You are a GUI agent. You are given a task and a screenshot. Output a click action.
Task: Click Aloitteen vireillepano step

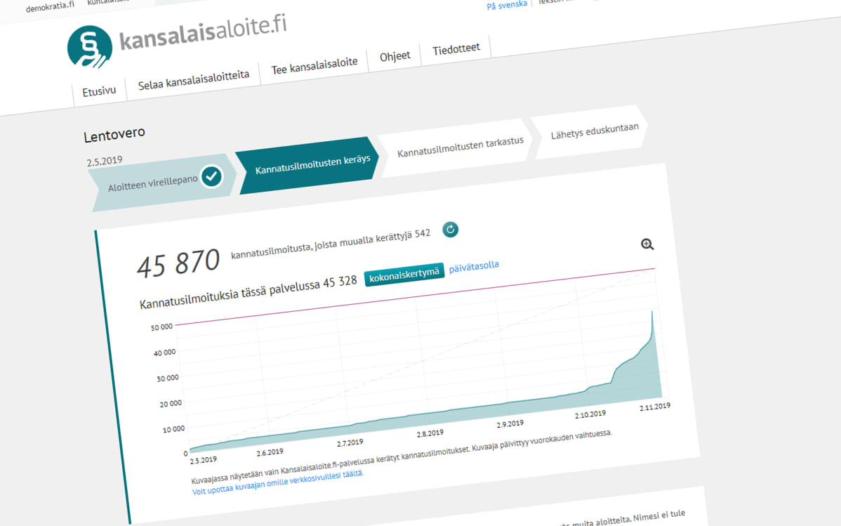[x=163, y=183]
